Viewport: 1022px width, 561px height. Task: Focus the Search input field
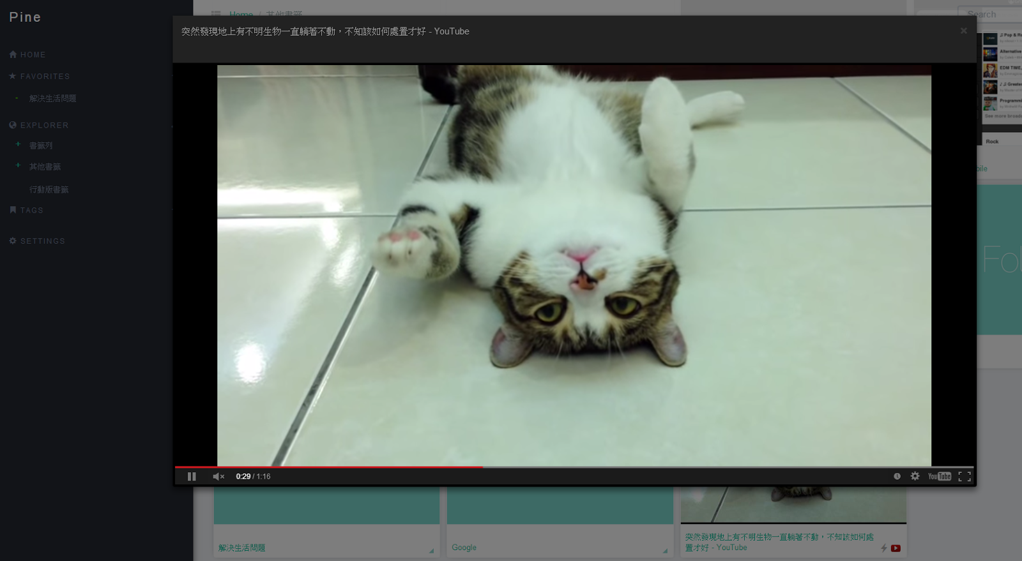point(990,14)
